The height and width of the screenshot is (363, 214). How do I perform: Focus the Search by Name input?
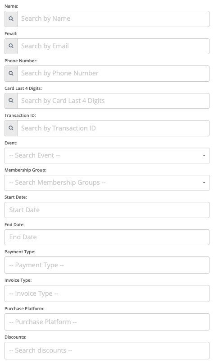113,19
